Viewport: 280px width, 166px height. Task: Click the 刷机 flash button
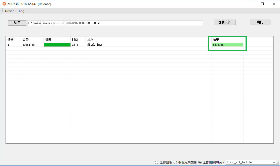pos(260,22)
